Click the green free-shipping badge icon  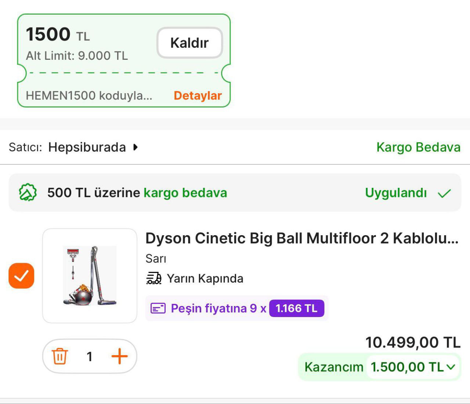coord(28,193)
